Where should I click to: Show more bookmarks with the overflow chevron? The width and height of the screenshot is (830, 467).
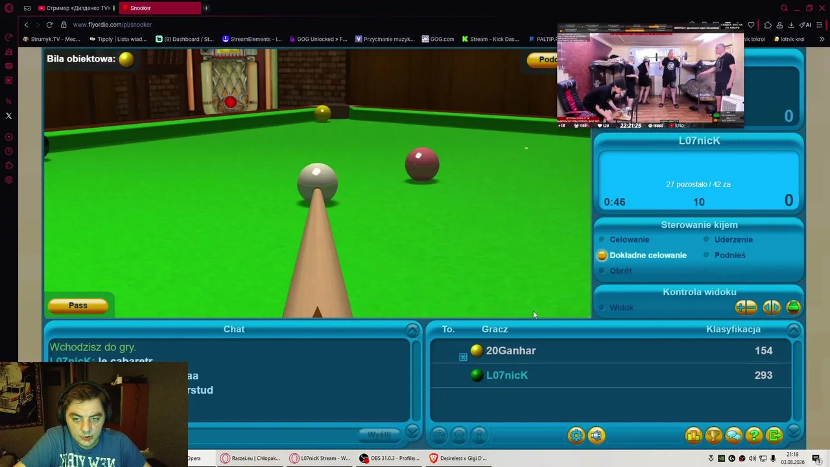click(822, 39)
